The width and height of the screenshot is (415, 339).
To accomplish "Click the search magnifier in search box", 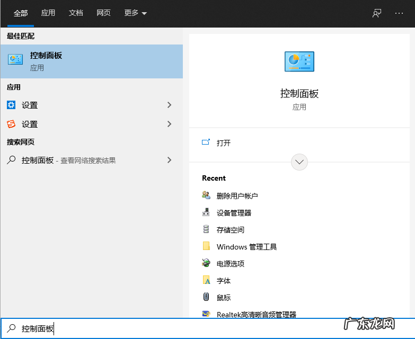I will click(x=11, y=328).
